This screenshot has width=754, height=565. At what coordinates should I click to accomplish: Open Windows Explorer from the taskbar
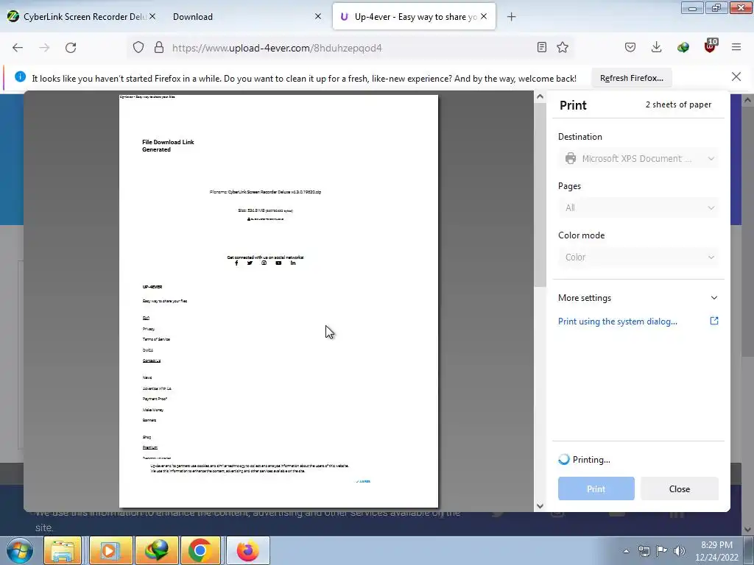pos(63,550)
